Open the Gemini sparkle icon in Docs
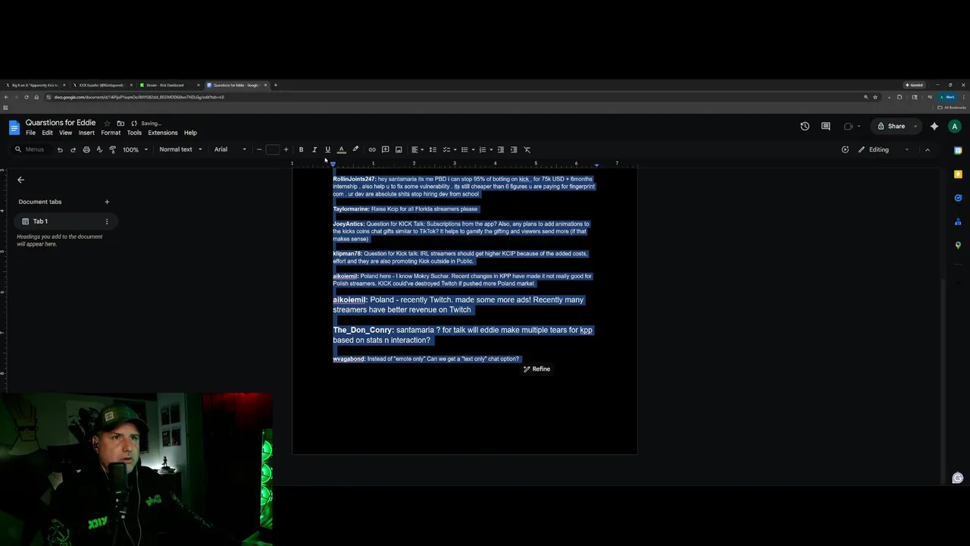 point(934,127)
